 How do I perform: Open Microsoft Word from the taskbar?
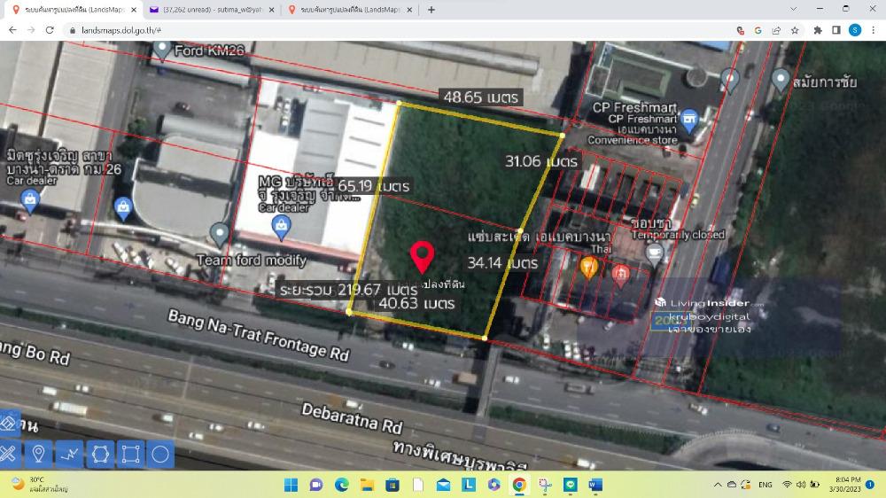click(595, 485)
